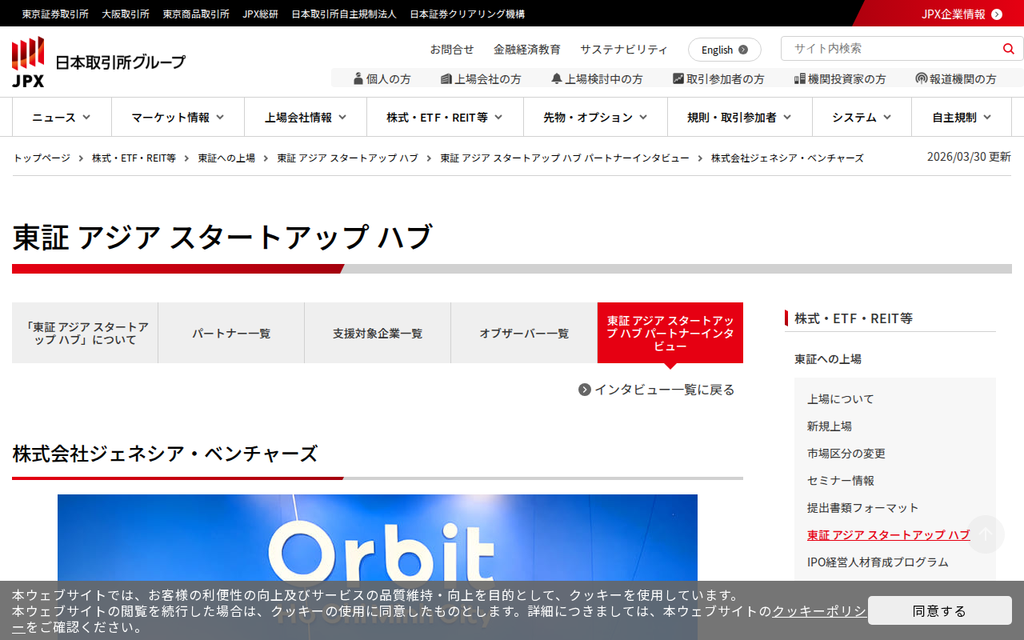Open 東証 アジア スタートアップ ハブ sidebar link

(889, 534)
